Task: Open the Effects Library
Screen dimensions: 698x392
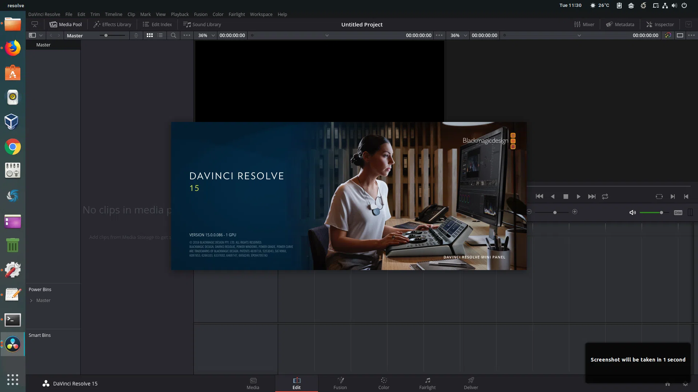Action: 112,24
